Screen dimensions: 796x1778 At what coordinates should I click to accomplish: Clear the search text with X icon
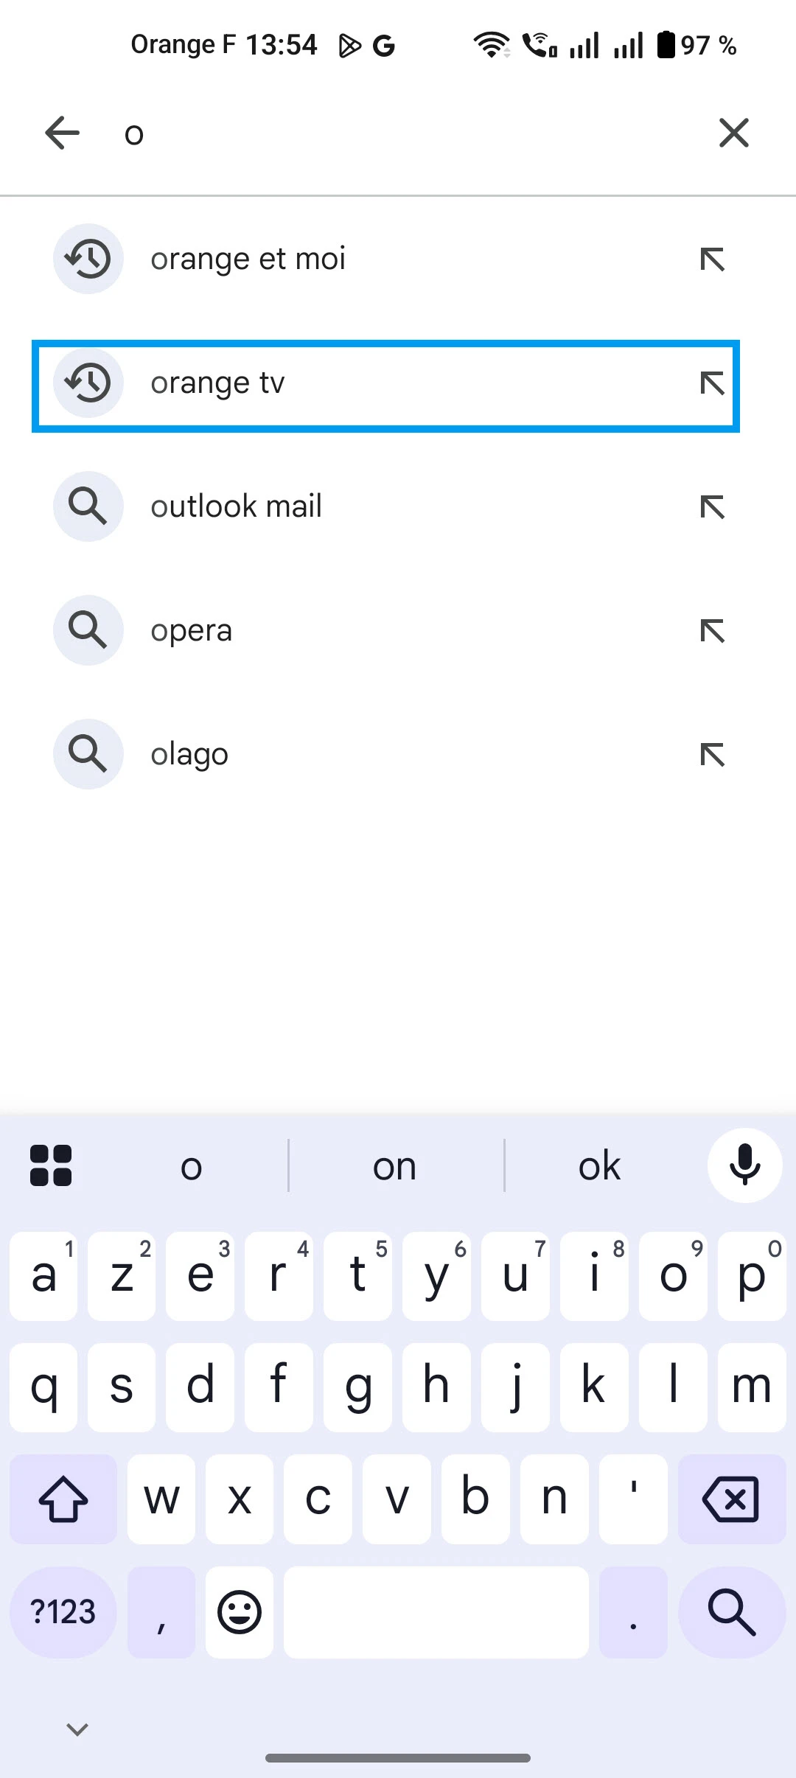tap(733, 133)
